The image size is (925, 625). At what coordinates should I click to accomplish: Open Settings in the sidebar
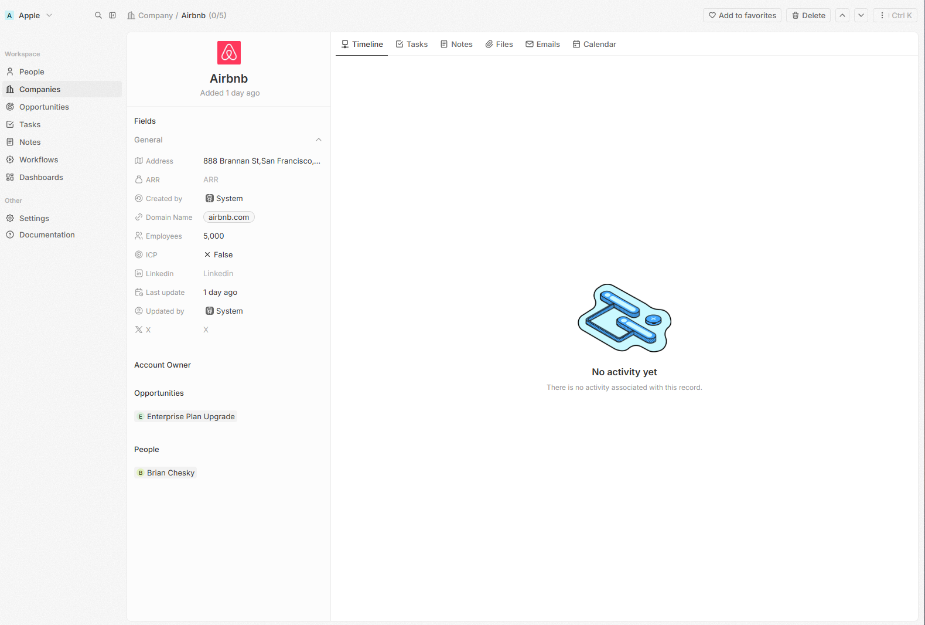pos(61,218)
